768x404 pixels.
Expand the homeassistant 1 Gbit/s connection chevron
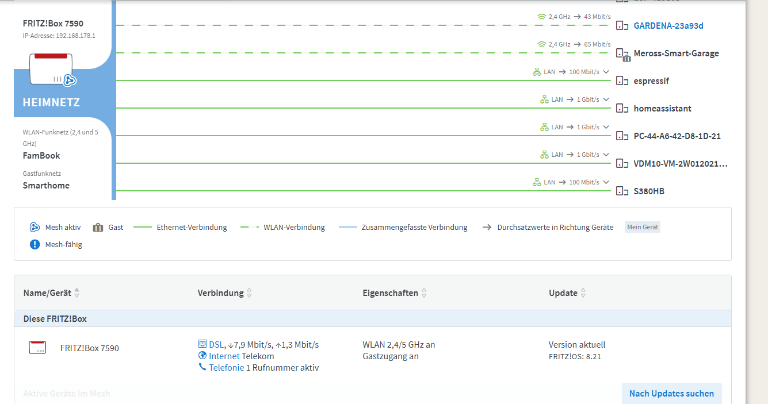tap(605, 99)
